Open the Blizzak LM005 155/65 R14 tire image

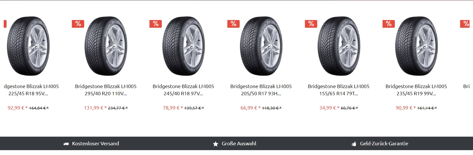[x=339, y=46]
